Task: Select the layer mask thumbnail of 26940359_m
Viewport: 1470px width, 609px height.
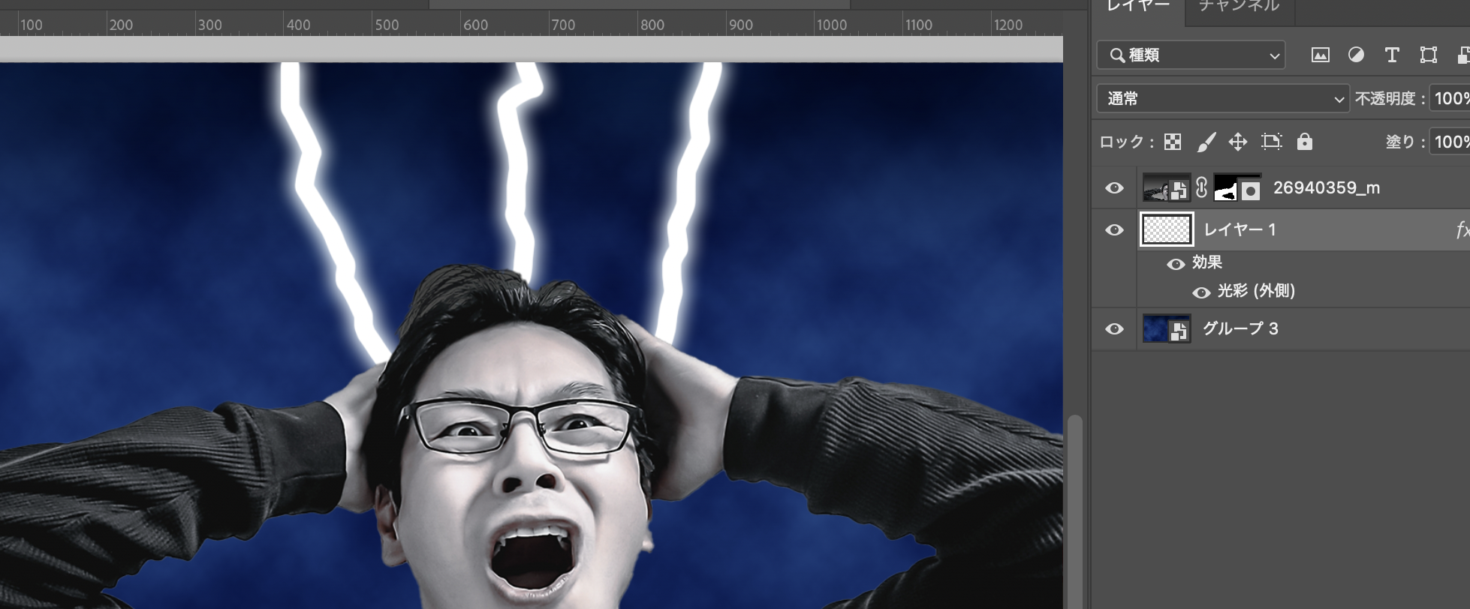Action: 1237,187
